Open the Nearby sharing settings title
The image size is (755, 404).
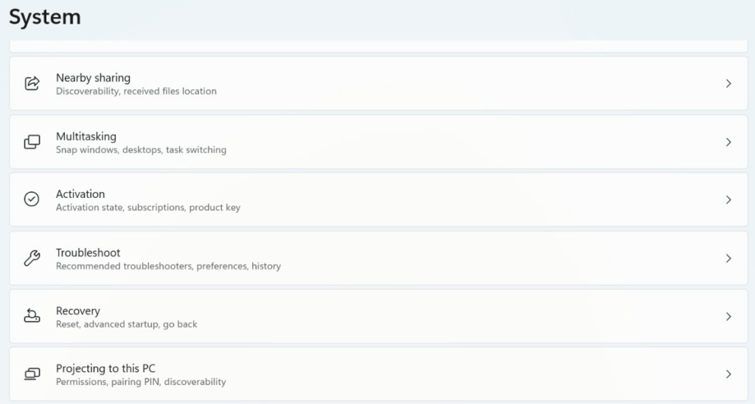tap(93, 78)
